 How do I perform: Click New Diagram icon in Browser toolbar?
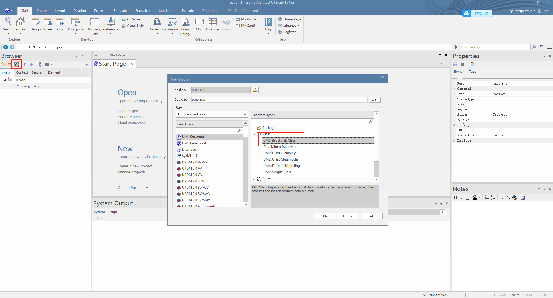pos(17,64)
